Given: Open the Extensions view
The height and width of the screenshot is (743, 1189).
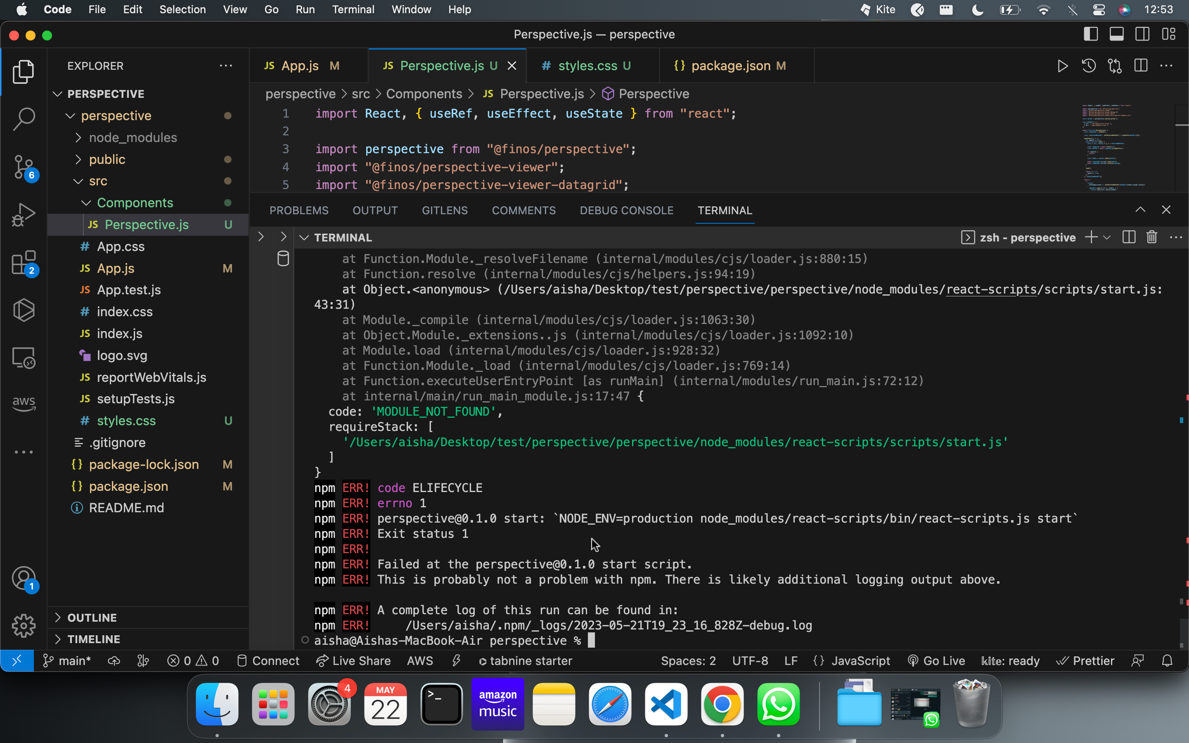Looking at the screenshot, I should coord(23,263).
